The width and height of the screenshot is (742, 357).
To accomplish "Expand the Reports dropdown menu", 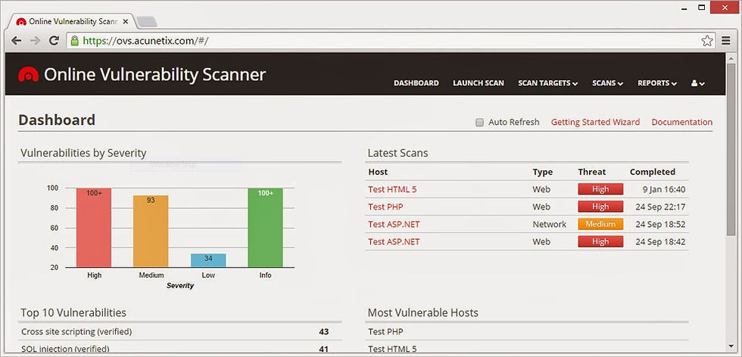I will [x=657, y=83].
